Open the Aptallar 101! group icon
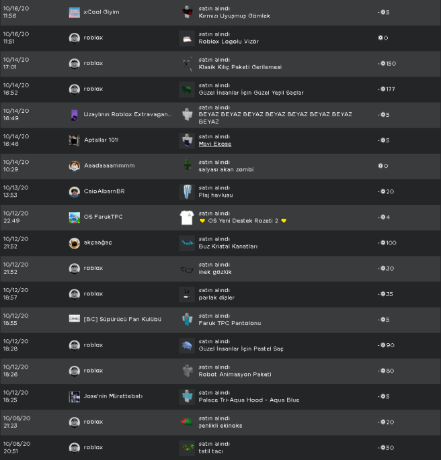Viewport: 441px width, 460px height. click(x=74, y=140)
